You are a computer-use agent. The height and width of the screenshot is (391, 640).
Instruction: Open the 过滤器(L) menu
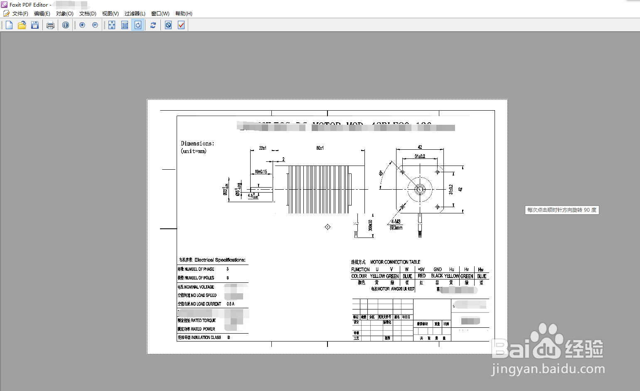pos(135,14)
